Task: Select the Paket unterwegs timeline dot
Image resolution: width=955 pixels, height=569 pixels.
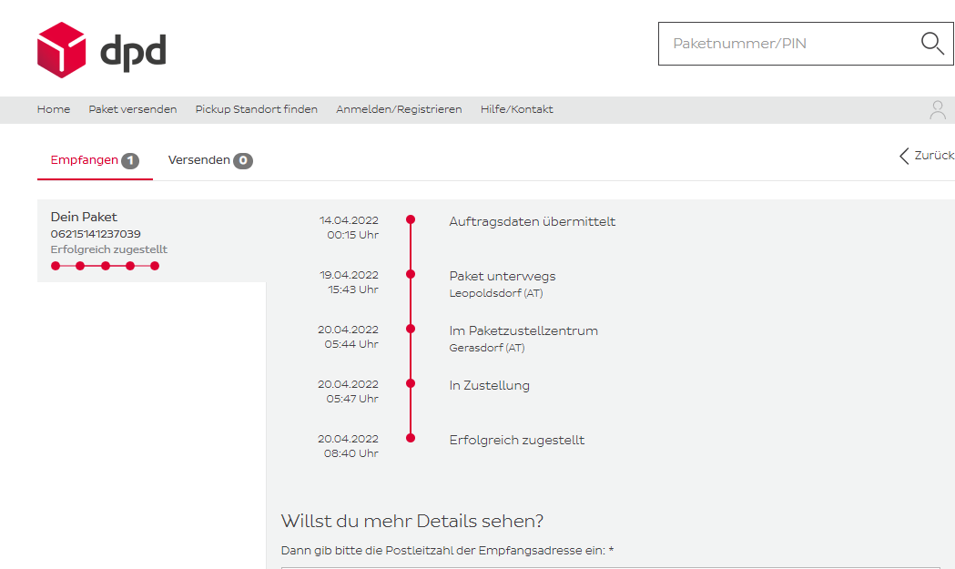Action: click(411, 274)
